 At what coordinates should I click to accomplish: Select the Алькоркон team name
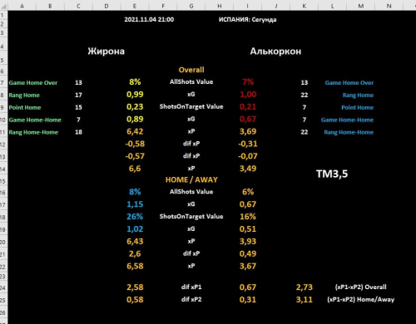pos(275,52)
